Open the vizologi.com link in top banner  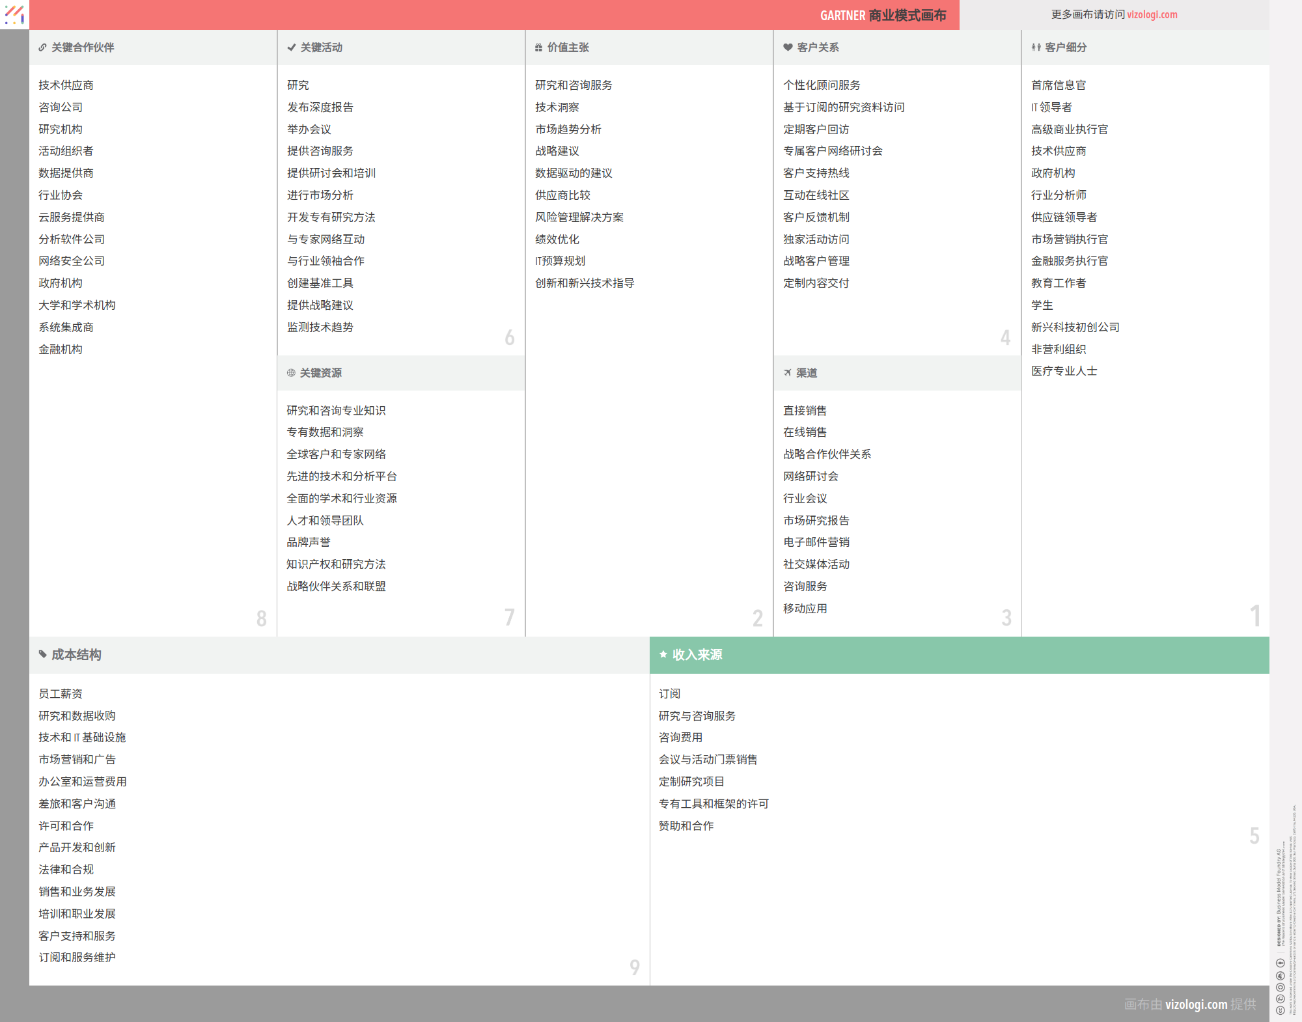(1152, 14)
